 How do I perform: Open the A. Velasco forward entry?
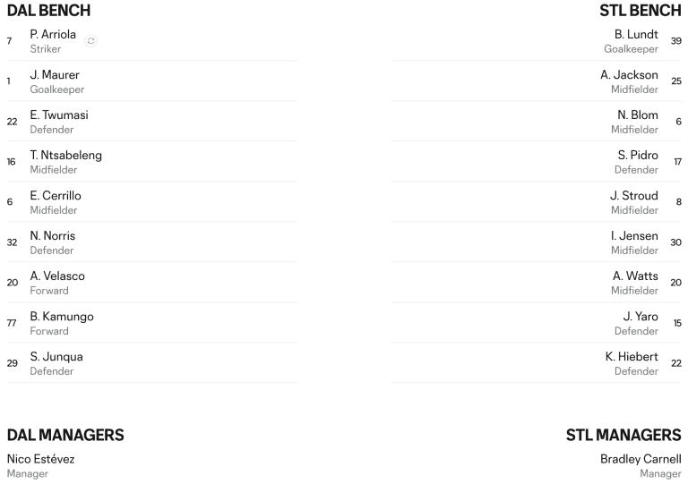point(151,283)
